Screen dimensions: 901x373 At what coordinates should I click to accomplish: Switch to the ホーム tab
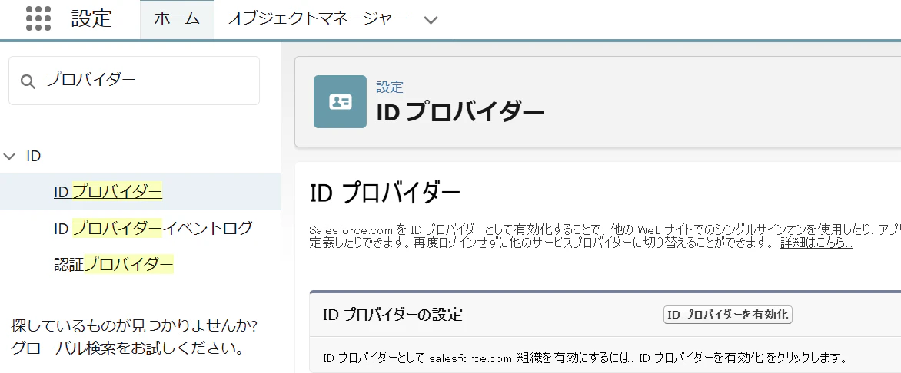pos(177,19)
